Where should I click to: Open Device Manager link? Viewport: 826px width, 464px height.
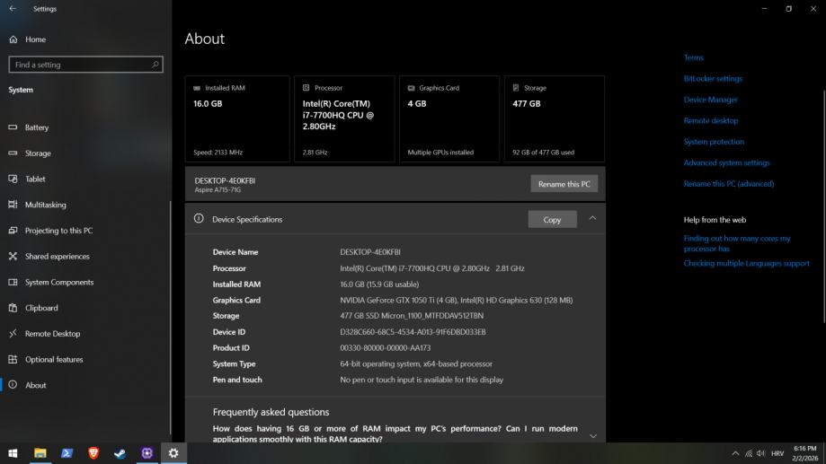(x=711, y=100)
